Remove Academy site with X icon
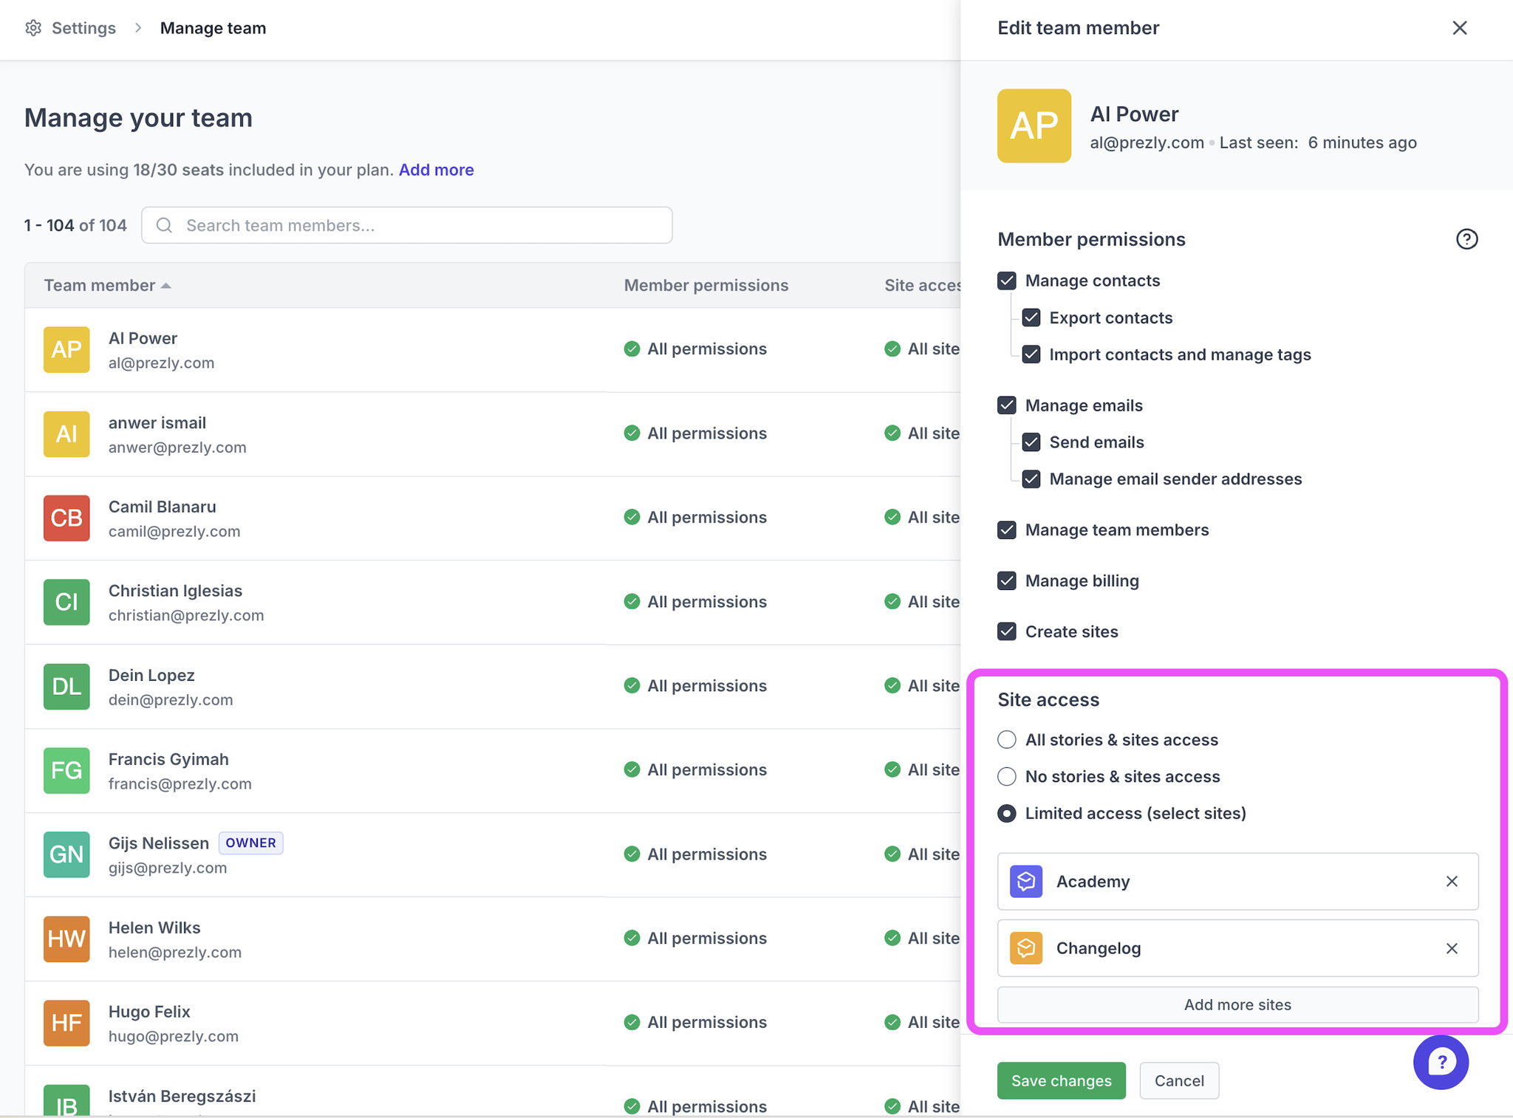Viewport: 1513px width, 1118px height. pos(1452,882)
